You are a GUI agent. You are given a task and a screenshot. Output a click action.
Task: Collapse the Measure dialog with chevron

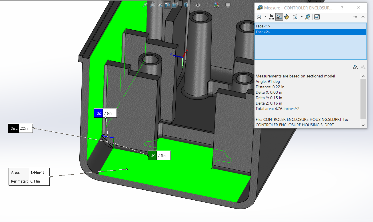coord(363,17)
